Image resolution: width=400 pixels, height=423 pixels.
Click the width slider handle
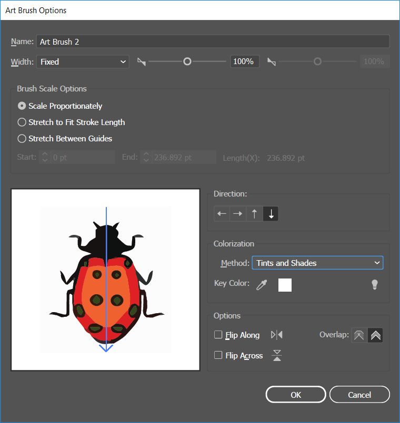(187, 61)
